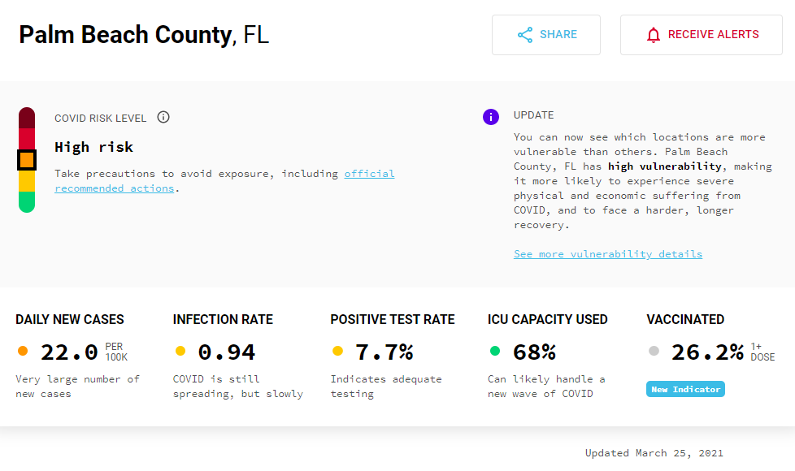Viewport: 795px width, 471px height.
Task: Click yellow dot beside positive test rate
Action: click(337, 352)
